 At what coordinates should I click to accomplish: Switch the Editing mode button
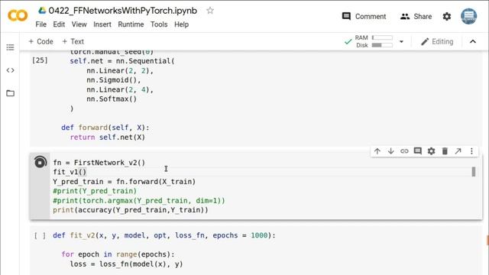coord(437,41)
